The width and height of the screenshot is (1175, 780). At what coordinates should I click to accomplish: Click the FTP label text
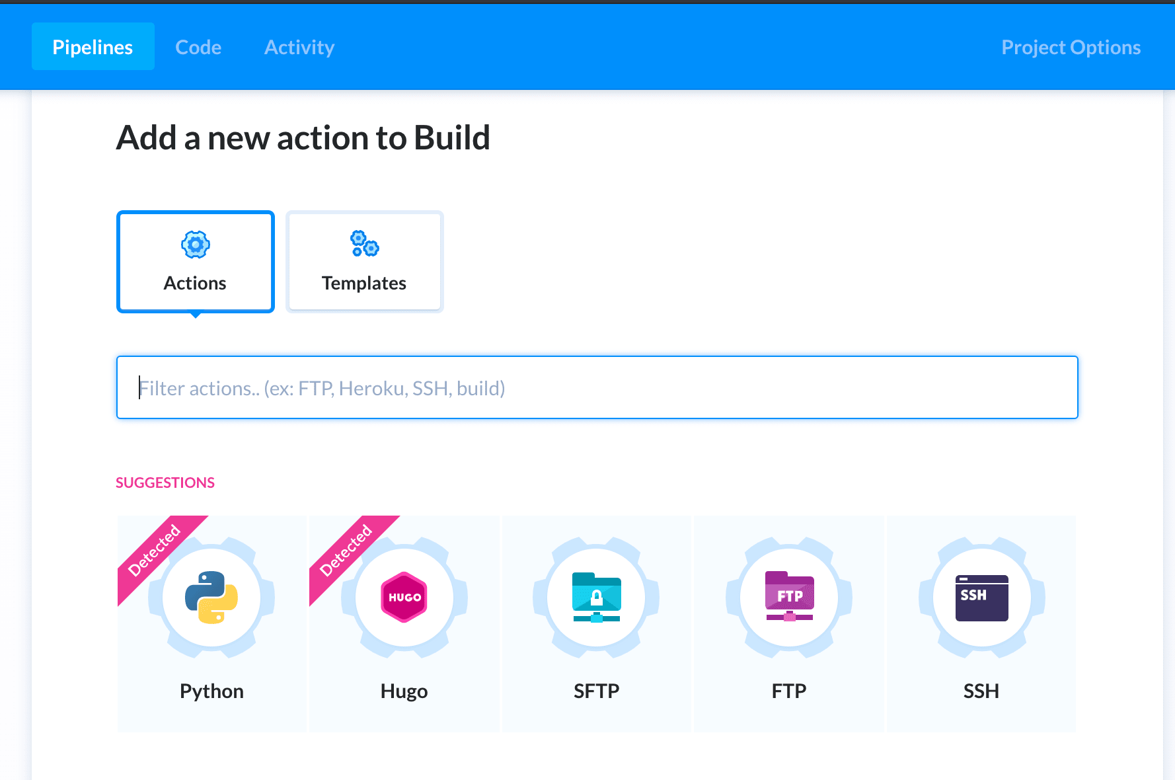[789, 691]
